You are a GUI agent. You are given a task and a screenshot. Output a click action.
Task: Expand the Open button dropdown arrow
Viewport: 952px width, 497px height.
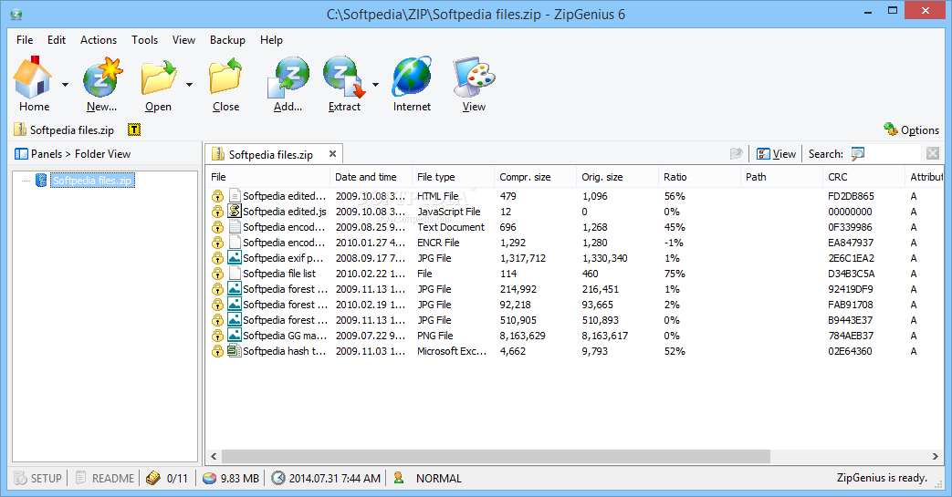(x=190, y=85)
